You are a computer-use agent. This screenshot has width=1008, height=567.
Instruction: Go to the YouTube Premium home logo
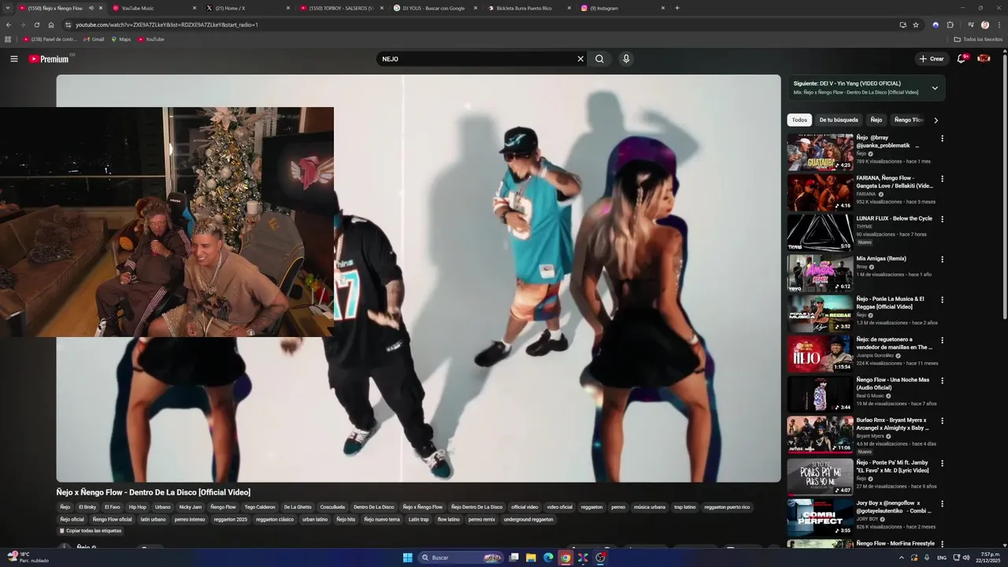49,59
